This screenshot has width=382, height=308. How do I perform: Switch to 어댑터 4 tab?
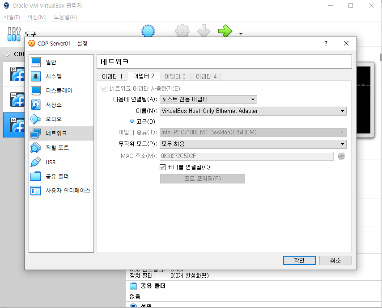[x=206, y=77]
